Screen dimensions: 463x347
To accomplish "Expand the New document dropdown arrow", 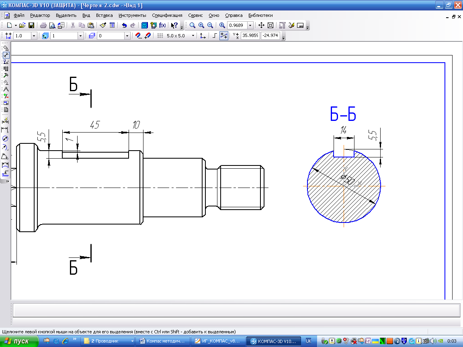I will click(x=16, y=25).
